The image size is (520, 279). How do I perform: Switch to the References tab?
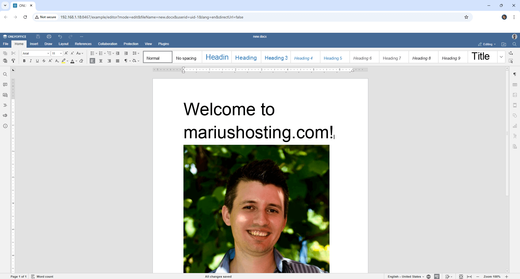point(83,44)
